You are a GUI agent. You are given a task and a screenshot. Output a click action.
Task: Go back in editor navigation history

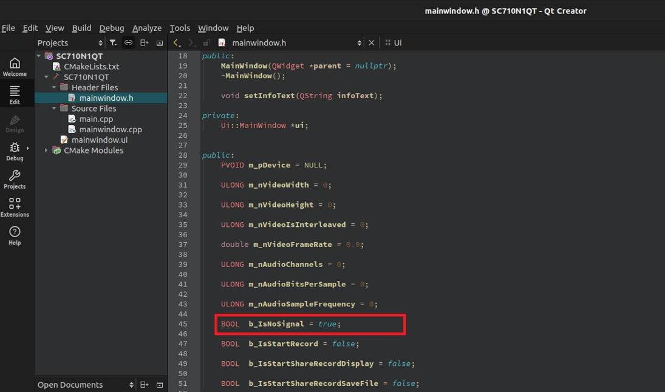[177, 42]
